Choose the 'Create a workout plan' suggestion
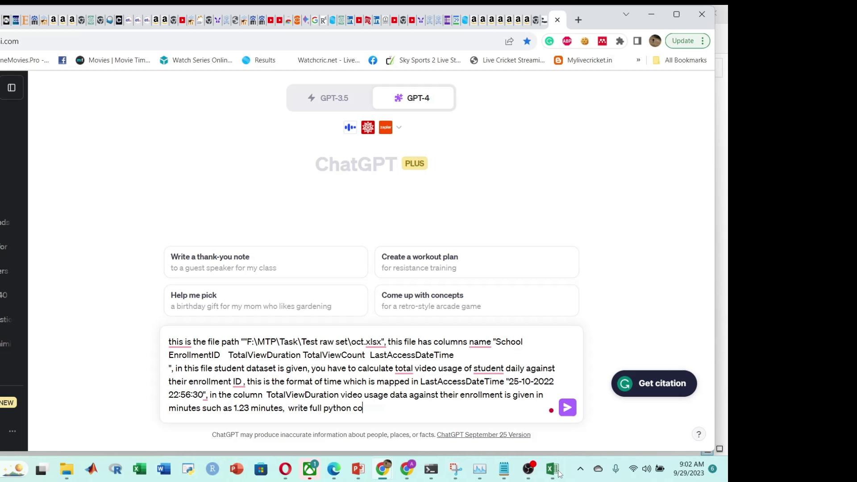Image resolution: width=857 pixels, height=482 pixels. [477, 262]
